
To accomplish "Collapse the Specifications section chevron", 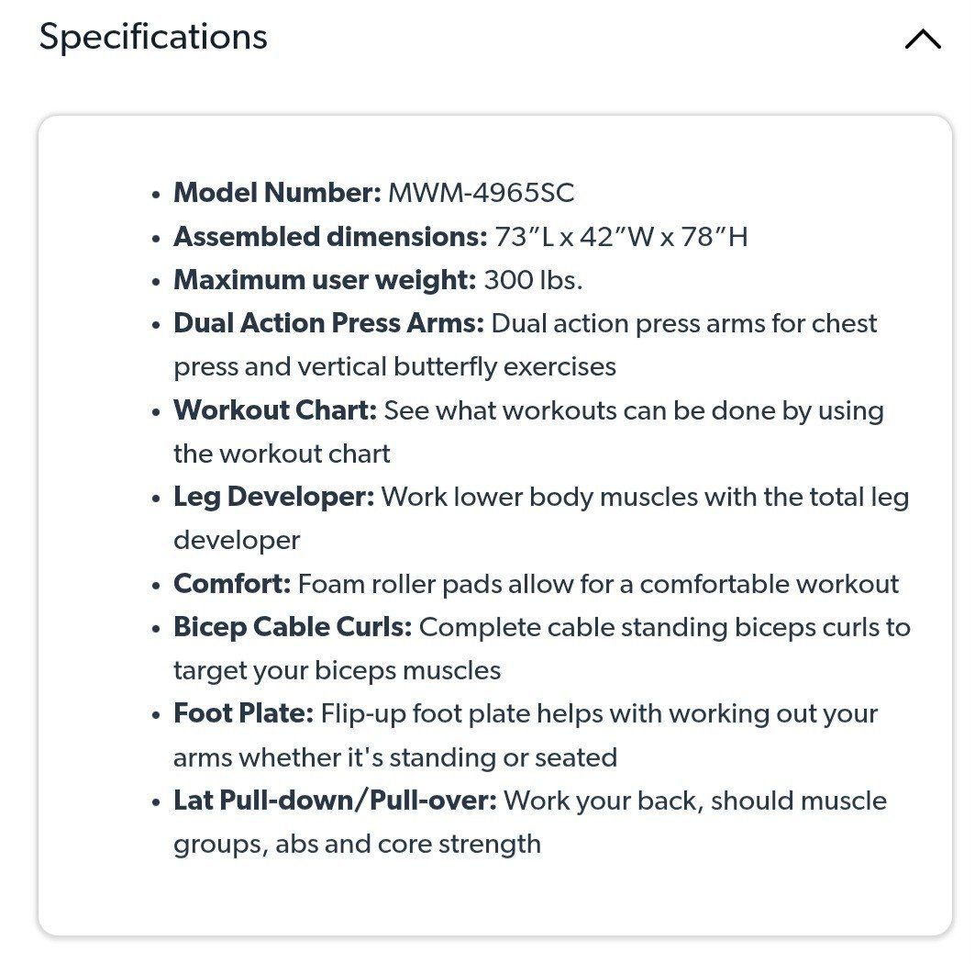I will coord(922,39).
